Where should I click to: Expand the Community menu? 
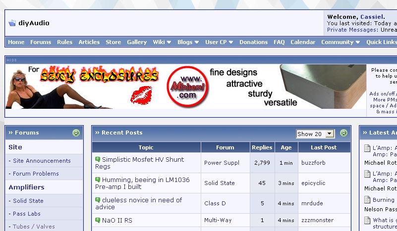[340, 42]
